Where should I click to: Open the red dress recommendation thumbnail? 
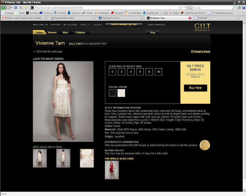click(112, 170)
